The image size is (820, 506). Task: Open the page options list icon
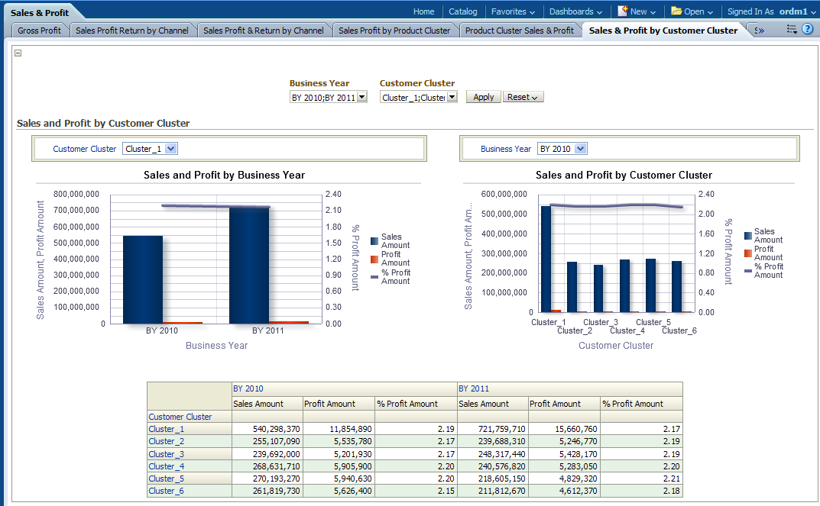[792, 30]
